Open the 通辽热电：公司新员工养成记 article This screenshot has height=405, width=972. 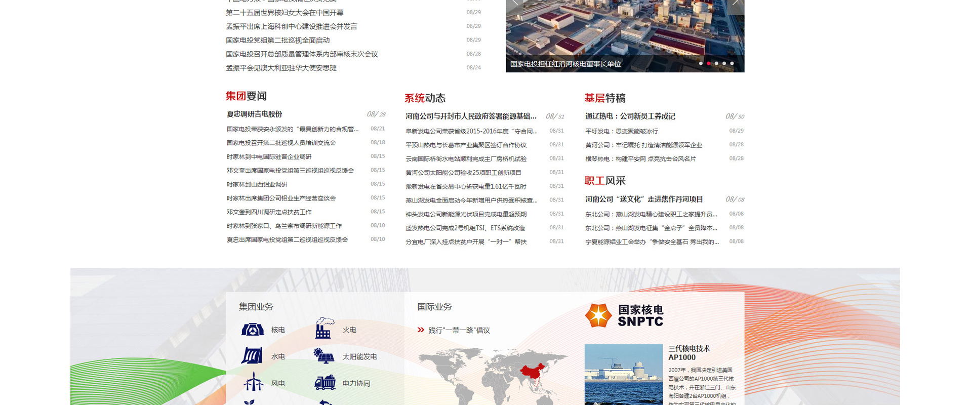[630, 116]
